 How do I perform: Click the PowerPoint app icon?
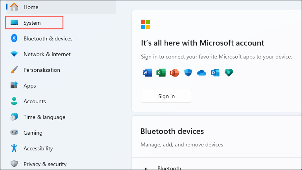pos(174,73)
